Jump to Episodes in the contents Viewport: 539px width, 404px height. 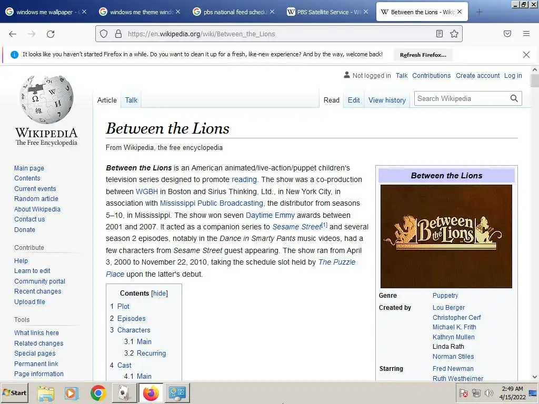pyautogui.click(x=131, y=318)
